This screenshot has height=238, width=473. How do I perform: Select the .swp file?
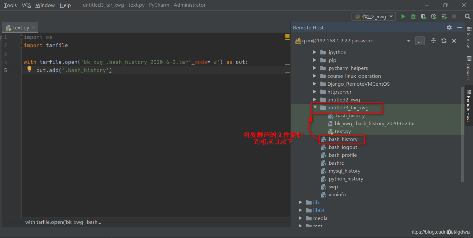333,186
